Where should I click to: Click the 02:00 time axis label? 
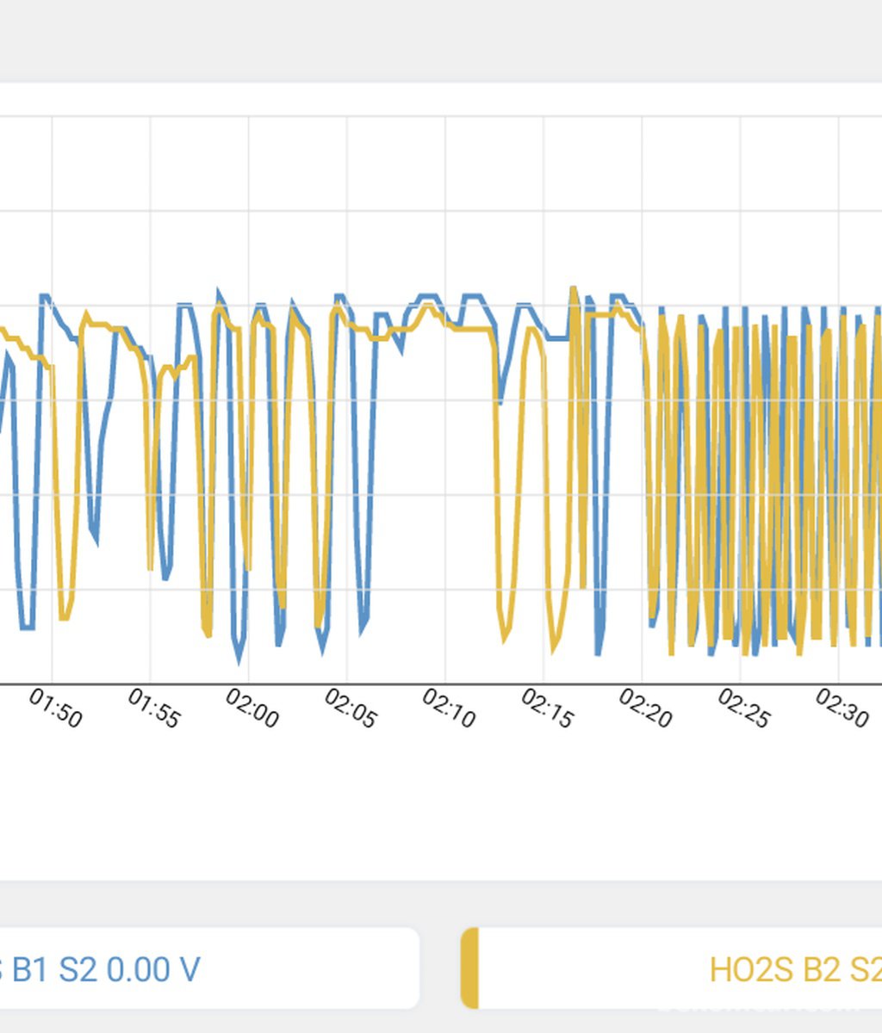pyautogui.click(x=252, y=708)
